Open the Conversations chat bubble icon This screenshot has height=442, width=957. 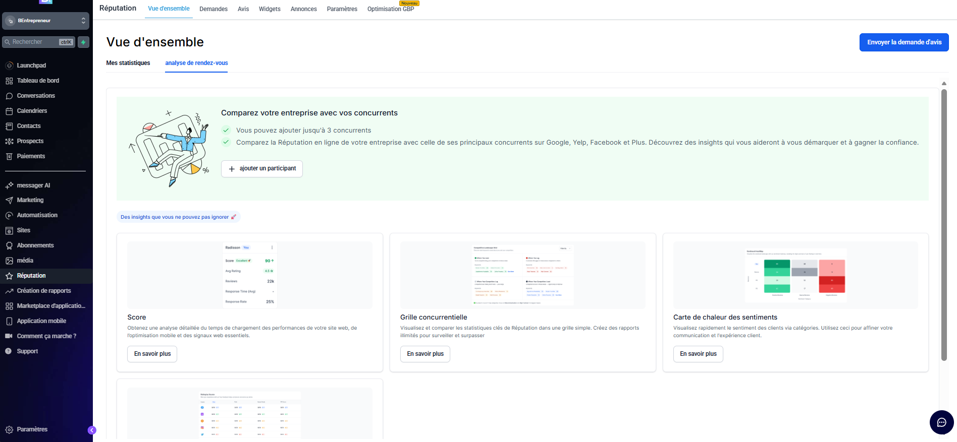click(9, 96)
